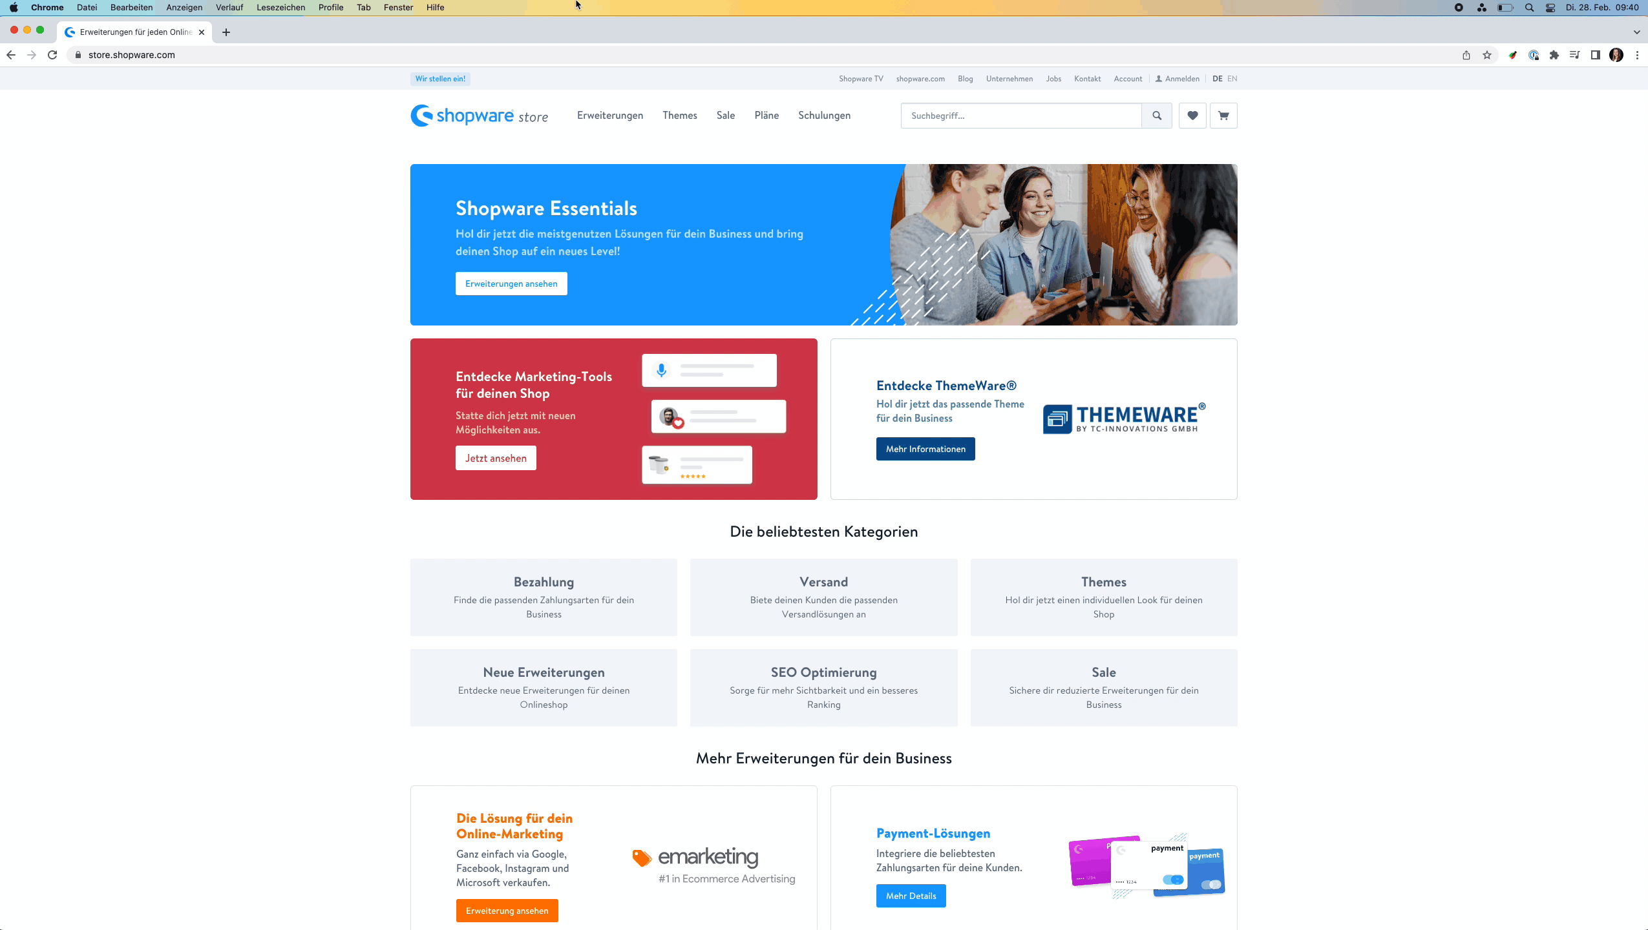This screenshot has height=930, width=1648.
Task: Toggle DE language selection
Action: point(1217,78)
